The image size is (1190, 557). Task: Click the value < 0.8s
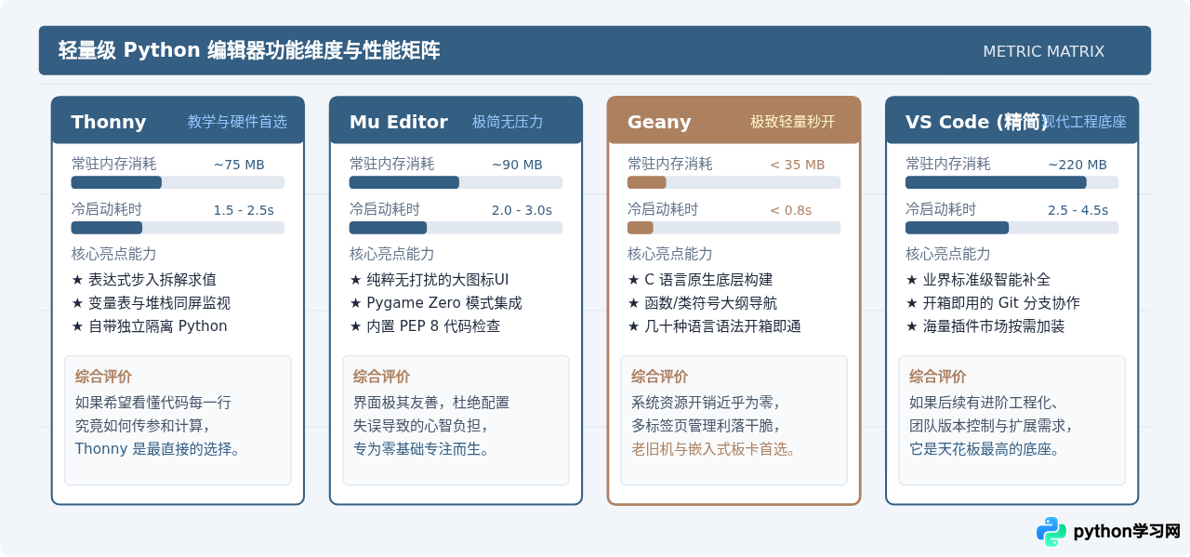[790, 210]
